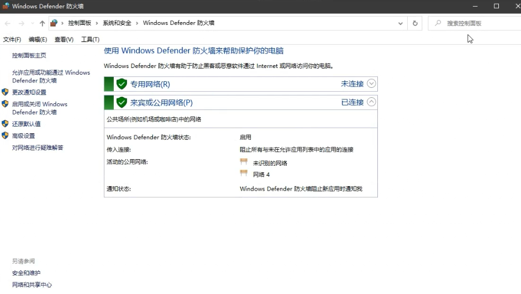The height and width of the screenshot is (294, 521).
Task: Click the Windows Defender 防火墙 breadcrumb
Action: click(178, 23)
